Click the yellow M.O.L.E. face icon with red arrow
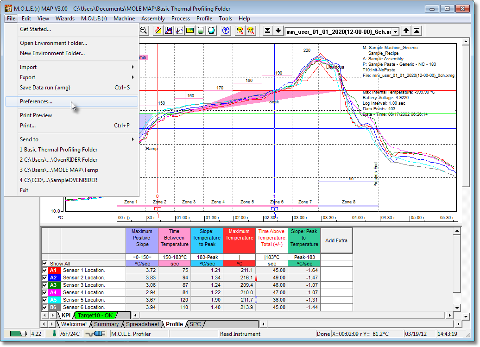 point(240,30)
